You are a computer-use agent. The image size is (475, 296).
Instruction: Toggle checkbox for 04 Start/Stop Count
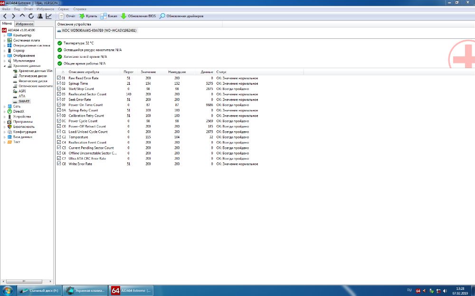point(59,89)
